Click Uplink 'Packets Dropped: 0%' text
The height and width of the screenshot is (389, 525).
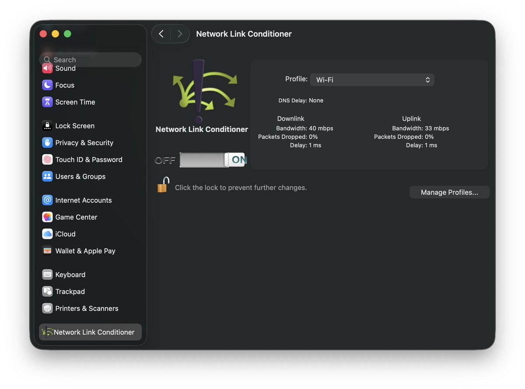tap(404, 137)
